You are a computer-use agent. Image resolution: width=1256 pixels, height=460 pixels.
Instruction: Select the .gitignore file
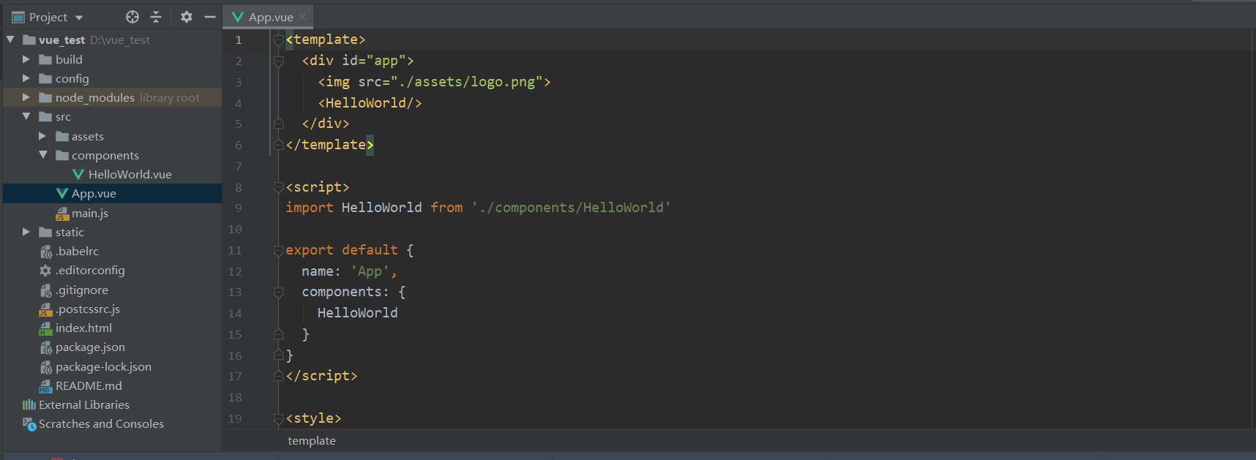pyautogui.click(x=82, y=290)
